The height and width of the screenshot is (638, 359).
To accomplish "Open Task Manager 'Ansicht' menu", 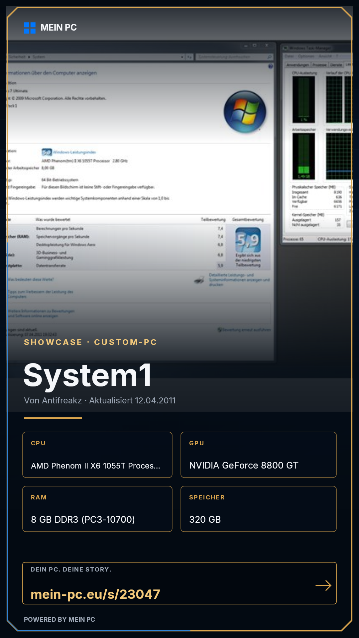I will point(325,56).
